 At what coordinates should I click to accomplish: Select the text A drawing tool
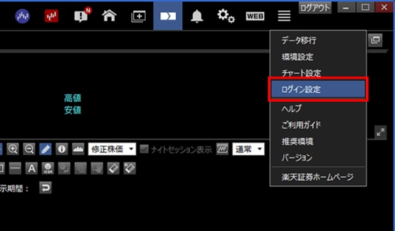(32, 168)
